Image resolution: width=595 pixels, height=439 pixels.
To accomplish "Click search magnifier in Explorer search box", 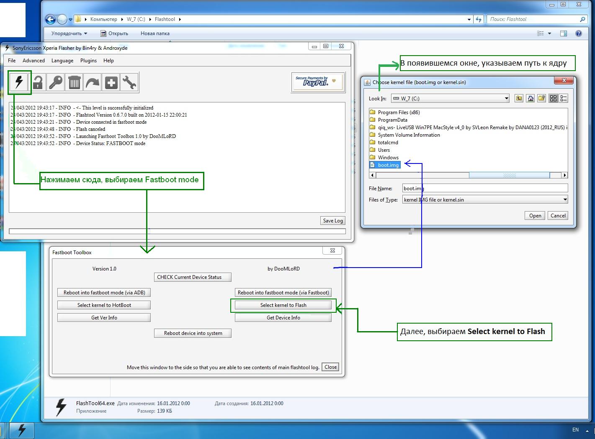I will 582,19.
